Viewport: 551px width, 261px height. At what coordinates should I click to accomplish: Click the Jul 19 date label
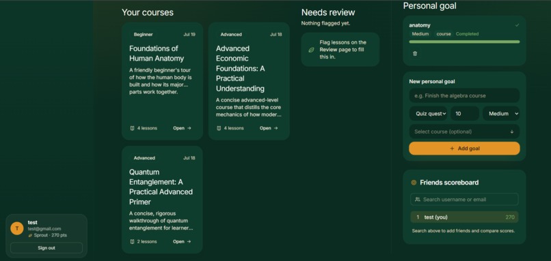pos(189,34)
